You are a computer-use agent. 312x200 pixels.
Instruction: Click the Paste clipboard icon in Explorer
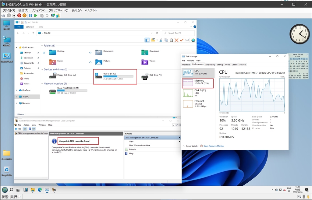point(171,40)
